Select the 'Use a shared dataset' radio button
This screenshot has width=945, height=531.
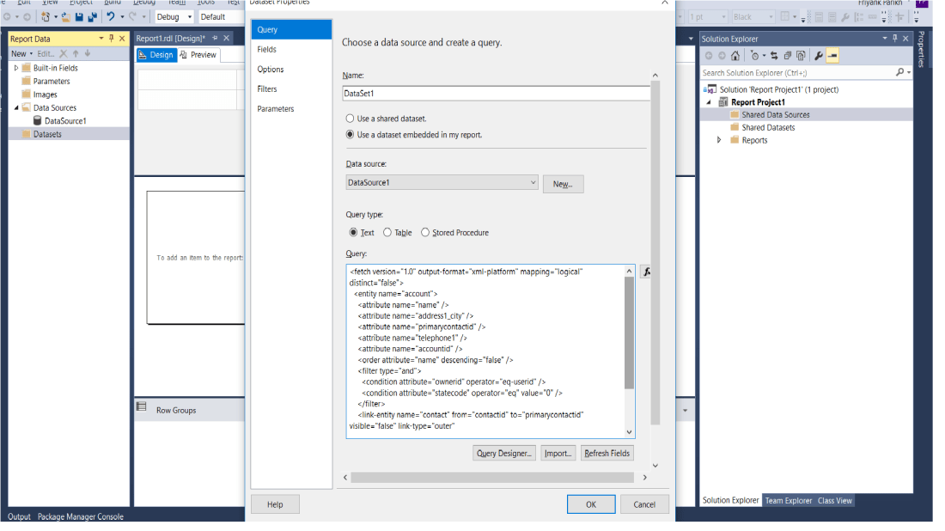[x=350, y=119]
